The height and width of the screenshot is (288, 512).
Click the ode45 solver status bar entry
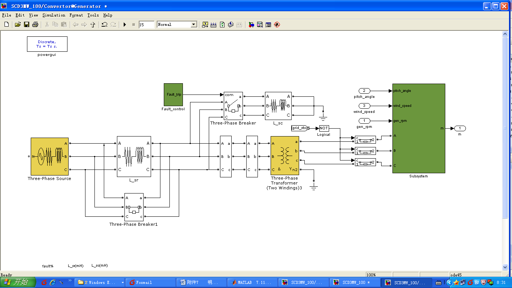pyautogui.click(x=476, y=275)
